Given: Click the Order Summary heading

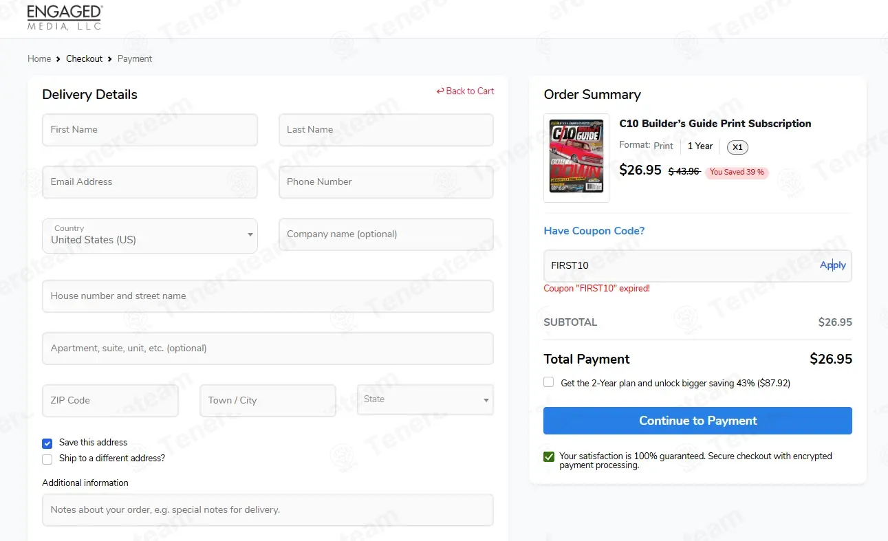Looking at the screenshot, I should (x=592, y=95).
